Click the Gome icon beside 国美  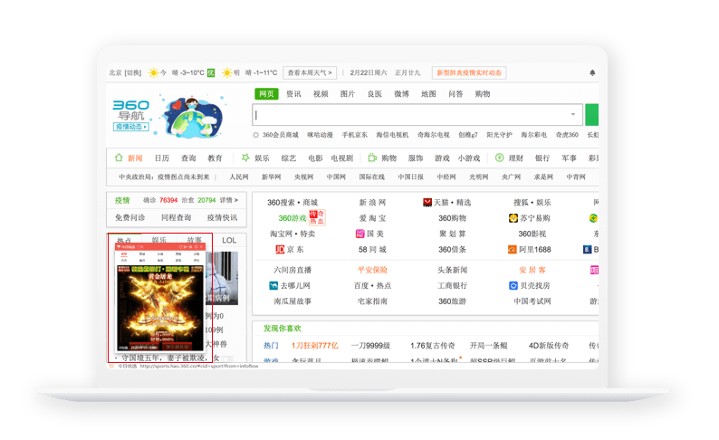(360, 234)
